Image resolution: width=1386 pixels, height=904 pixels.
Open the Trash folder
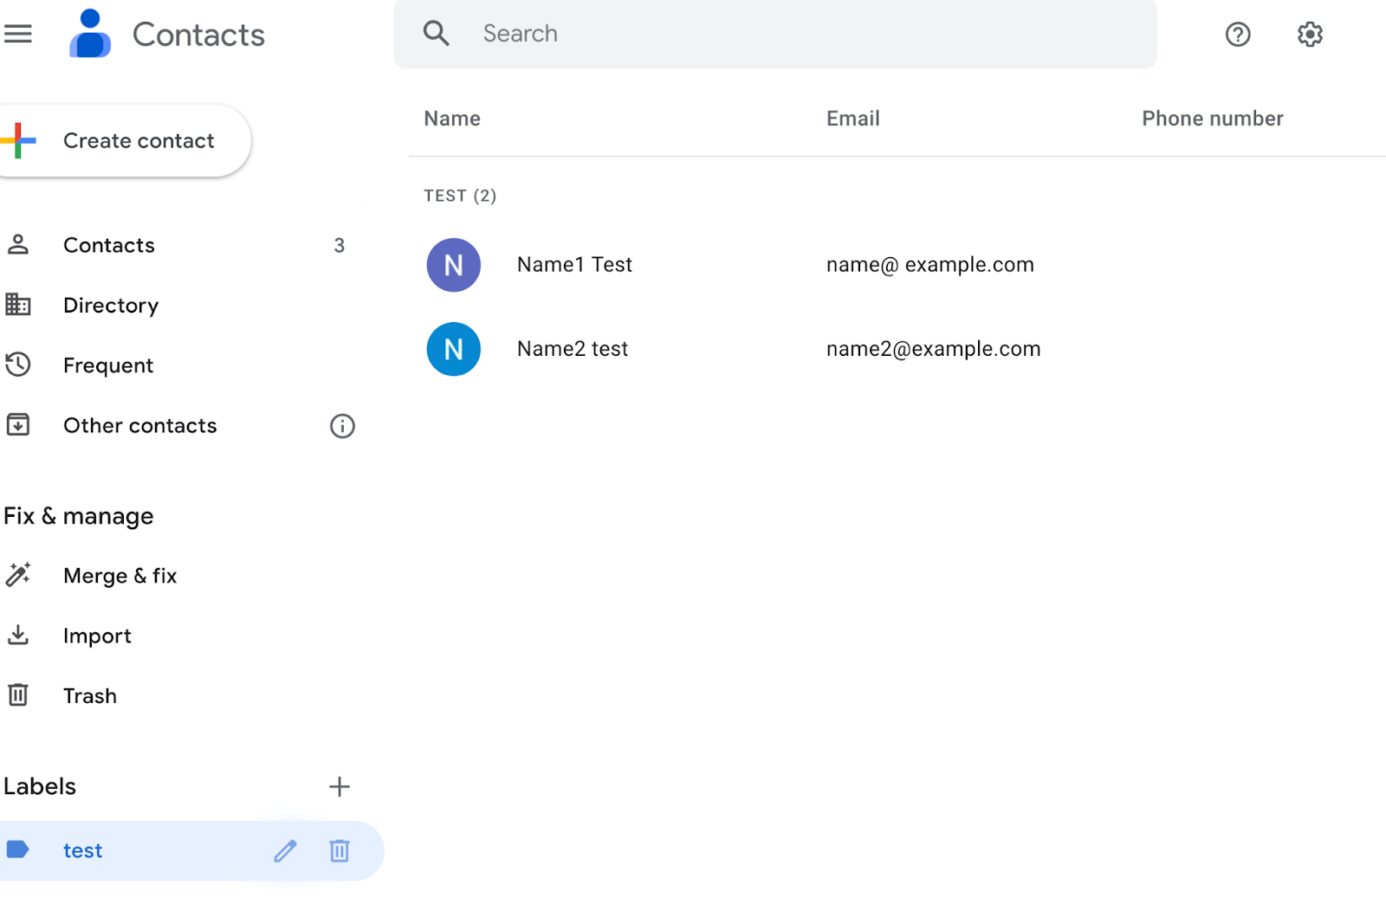(90, 696)
